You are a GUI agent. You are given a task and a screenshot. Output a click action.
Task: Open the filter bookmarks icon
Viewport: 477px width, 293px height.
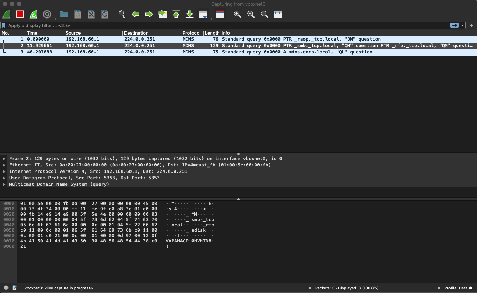click(x=4, y=25)
